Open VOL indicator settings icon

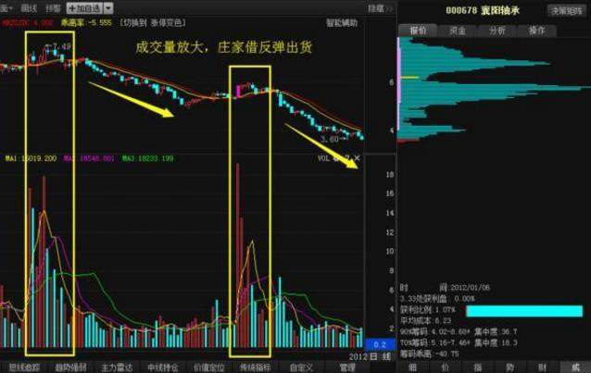coord(337,158)
